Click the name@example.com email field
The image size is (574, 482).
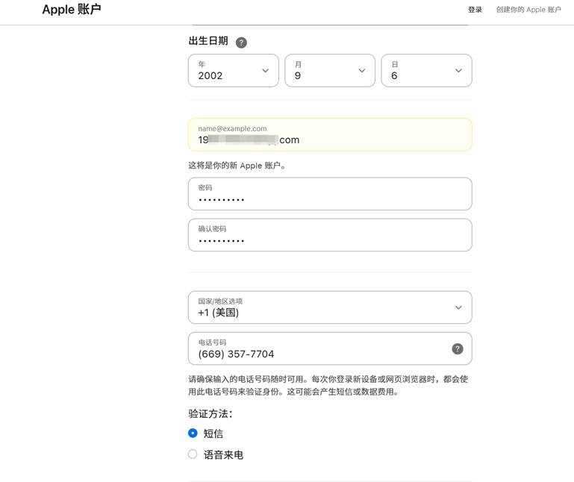(330, 135)
